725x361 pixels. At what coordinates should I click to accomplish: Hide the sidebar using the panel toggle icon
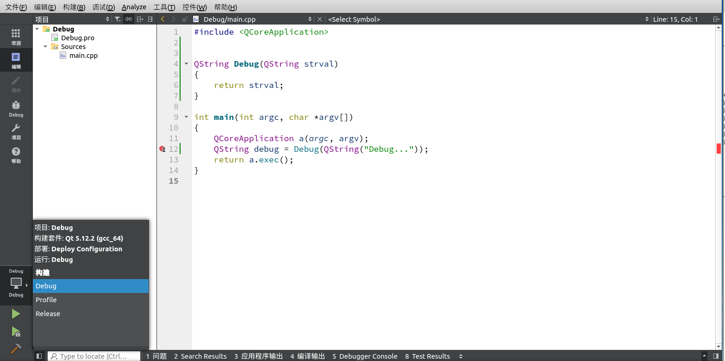[x=39, y=355]
